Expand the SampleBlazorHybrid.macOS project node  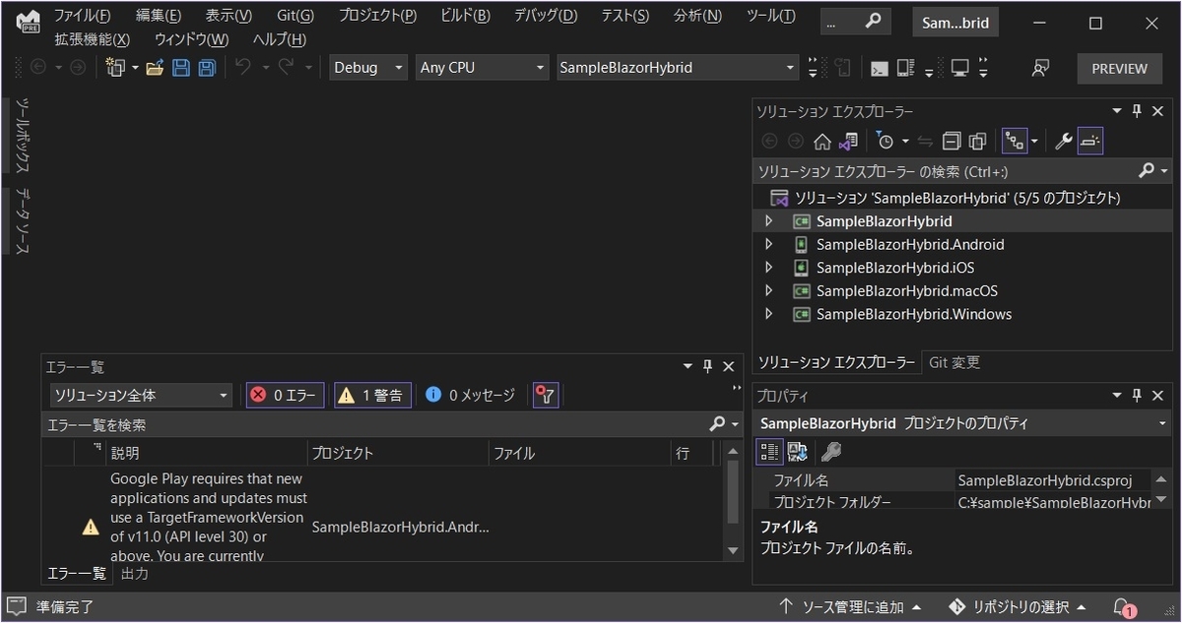click(769, 291)
